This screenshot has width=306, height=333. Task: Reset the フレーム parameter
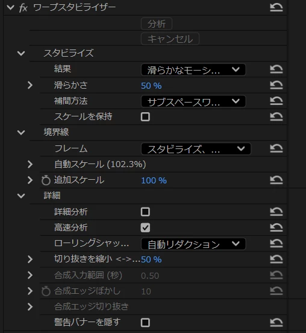(x=276, y=148)
